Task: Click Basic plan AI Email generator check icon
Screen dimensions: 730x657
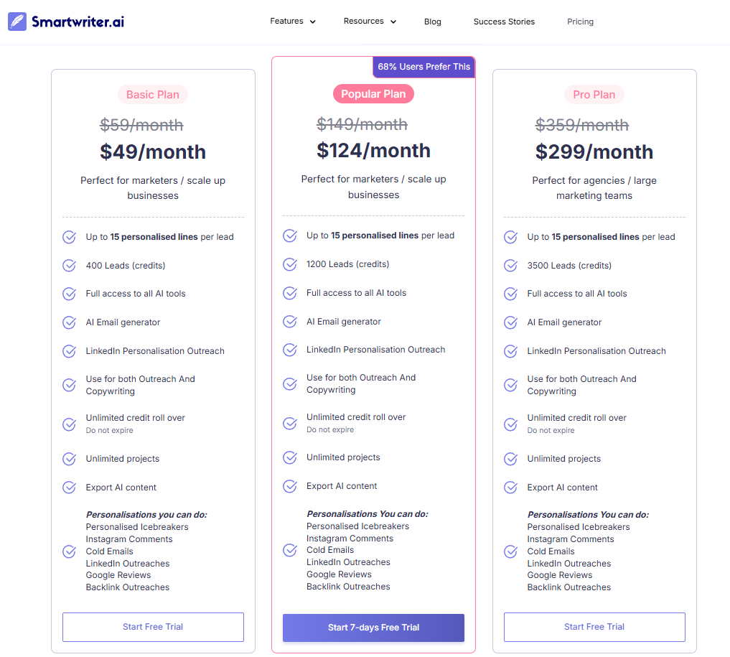Action: tap(70, 322)
